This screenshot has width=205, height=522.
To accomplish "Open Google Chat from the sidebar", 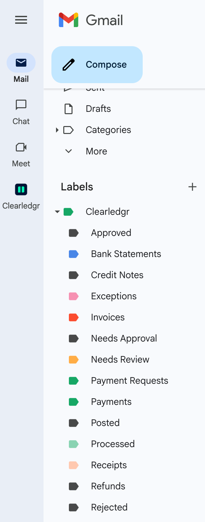I will tap(21, 105).
